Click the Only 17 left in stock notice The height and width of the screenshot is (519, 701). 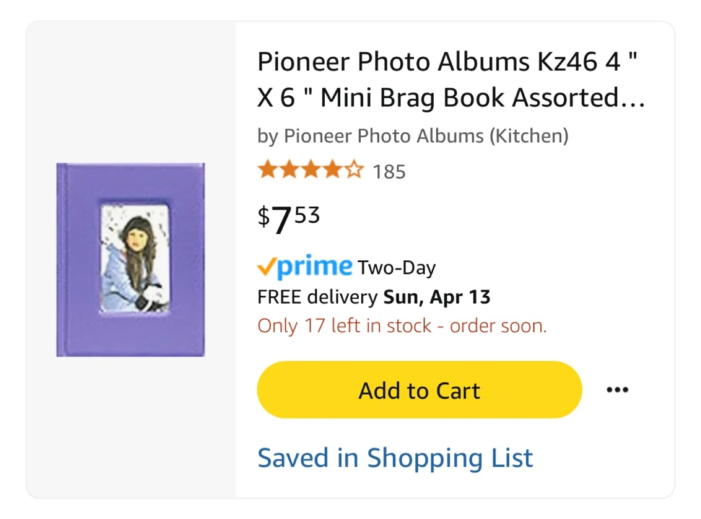pyautogui.click(x=402, y=326)
